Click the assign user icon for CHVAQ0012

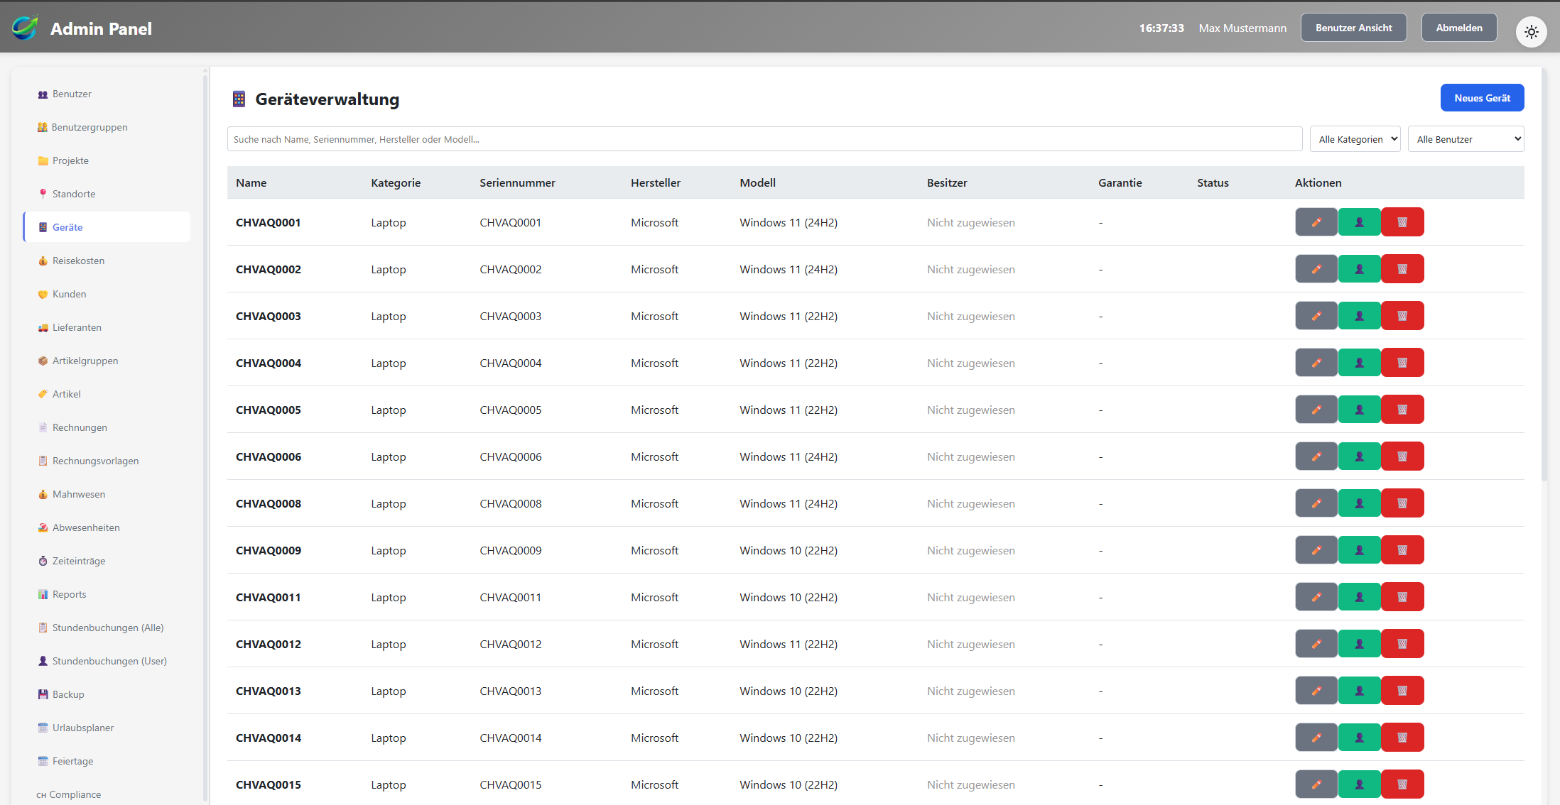tap(1359, 644)
